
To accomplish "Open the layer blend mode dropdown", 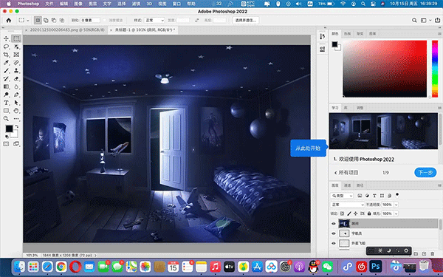I will tap(348, 205).
